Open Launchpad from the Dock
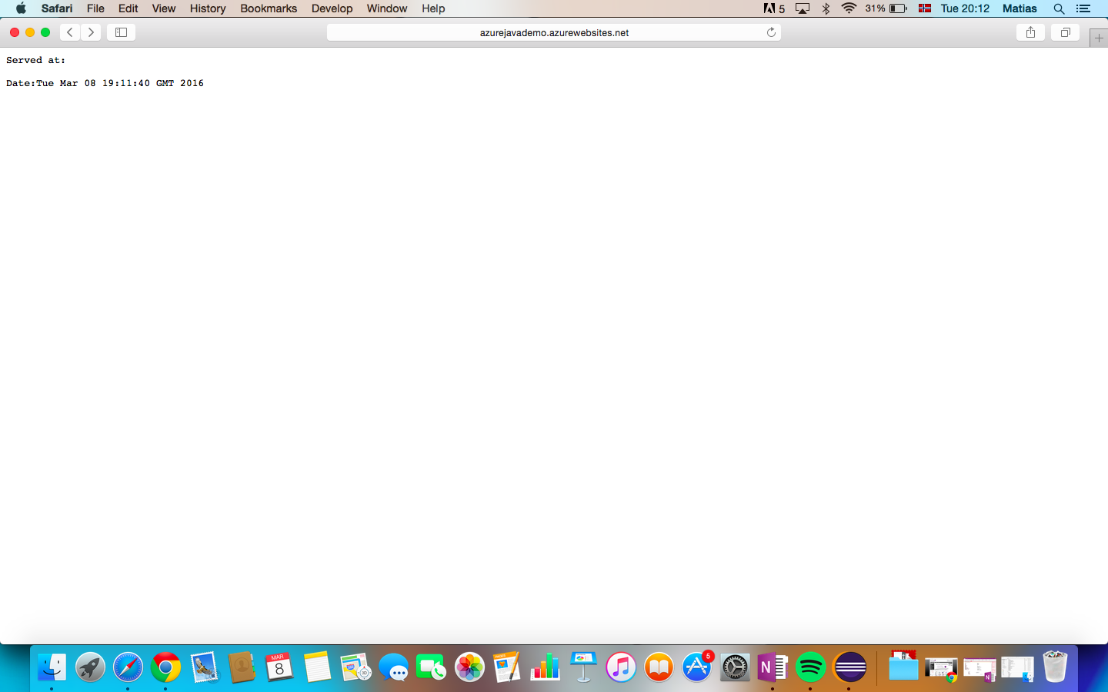This screenshot has width=1108, height=692. coord(90,667)
